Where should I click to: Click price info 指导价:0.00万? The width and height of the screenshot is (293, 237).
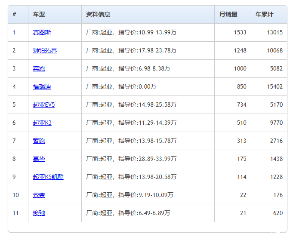coord(137,86)
